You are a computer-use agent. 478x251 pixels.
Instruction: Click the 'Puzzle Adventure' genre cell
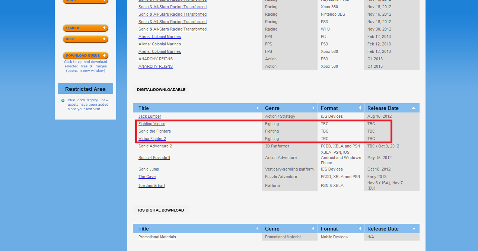[x=281, y=177]
